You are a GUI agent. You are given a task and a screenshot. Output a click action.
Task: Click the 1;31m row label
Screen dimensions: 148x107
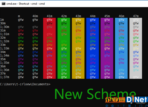click(5, 34)
